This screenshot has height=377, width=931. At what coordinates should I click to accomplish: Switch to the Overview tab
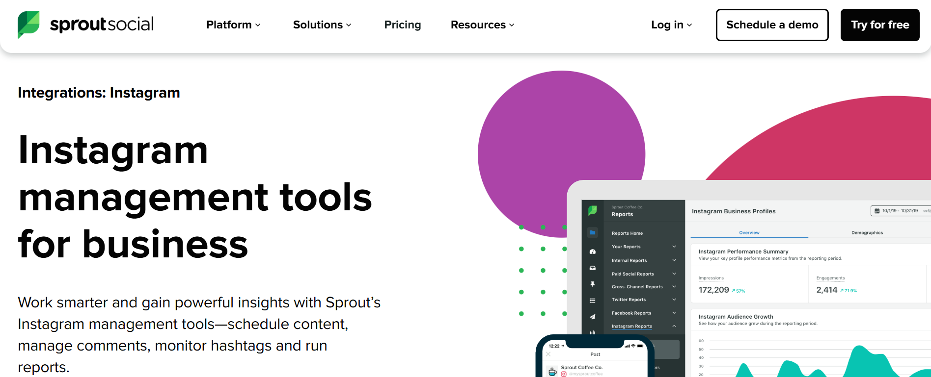point(749,233)
